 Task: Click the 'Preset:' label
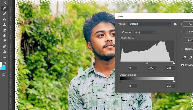coord(122,24)
